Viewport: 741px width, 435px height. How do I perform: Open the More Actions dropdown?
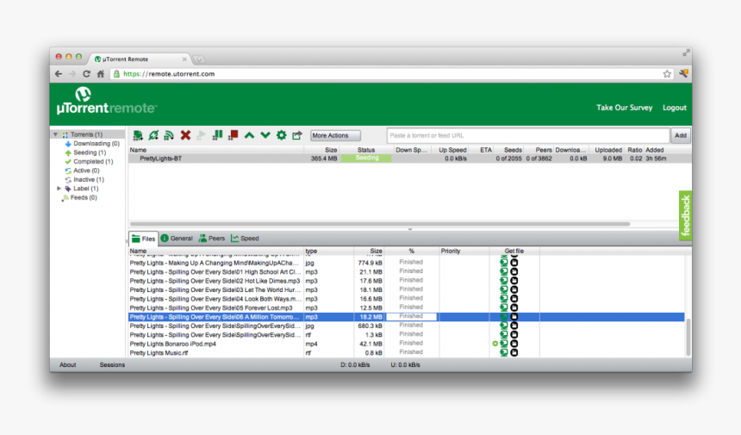click(335, 135)
